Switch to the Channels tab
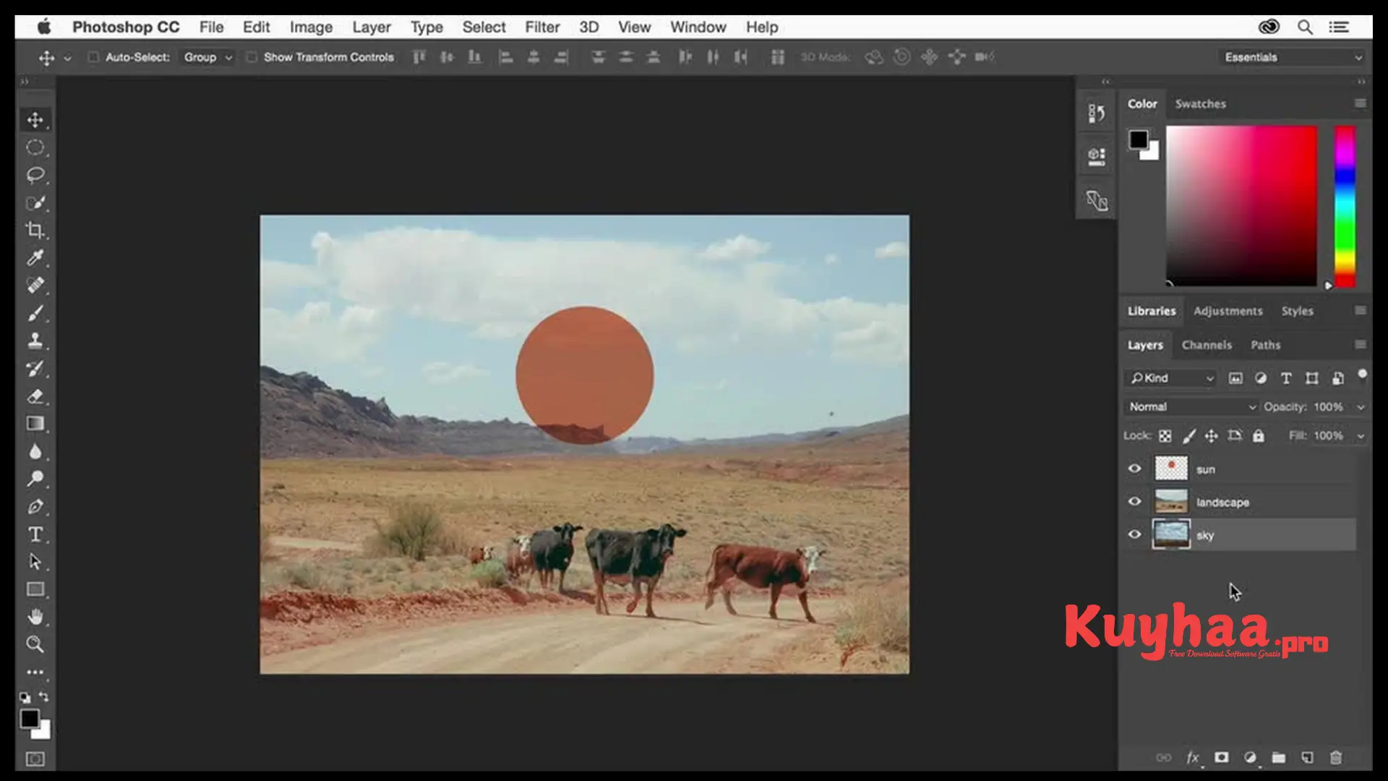This screenshot has height=781, width=1388. pyautogui.click(x=1207, y=345)
